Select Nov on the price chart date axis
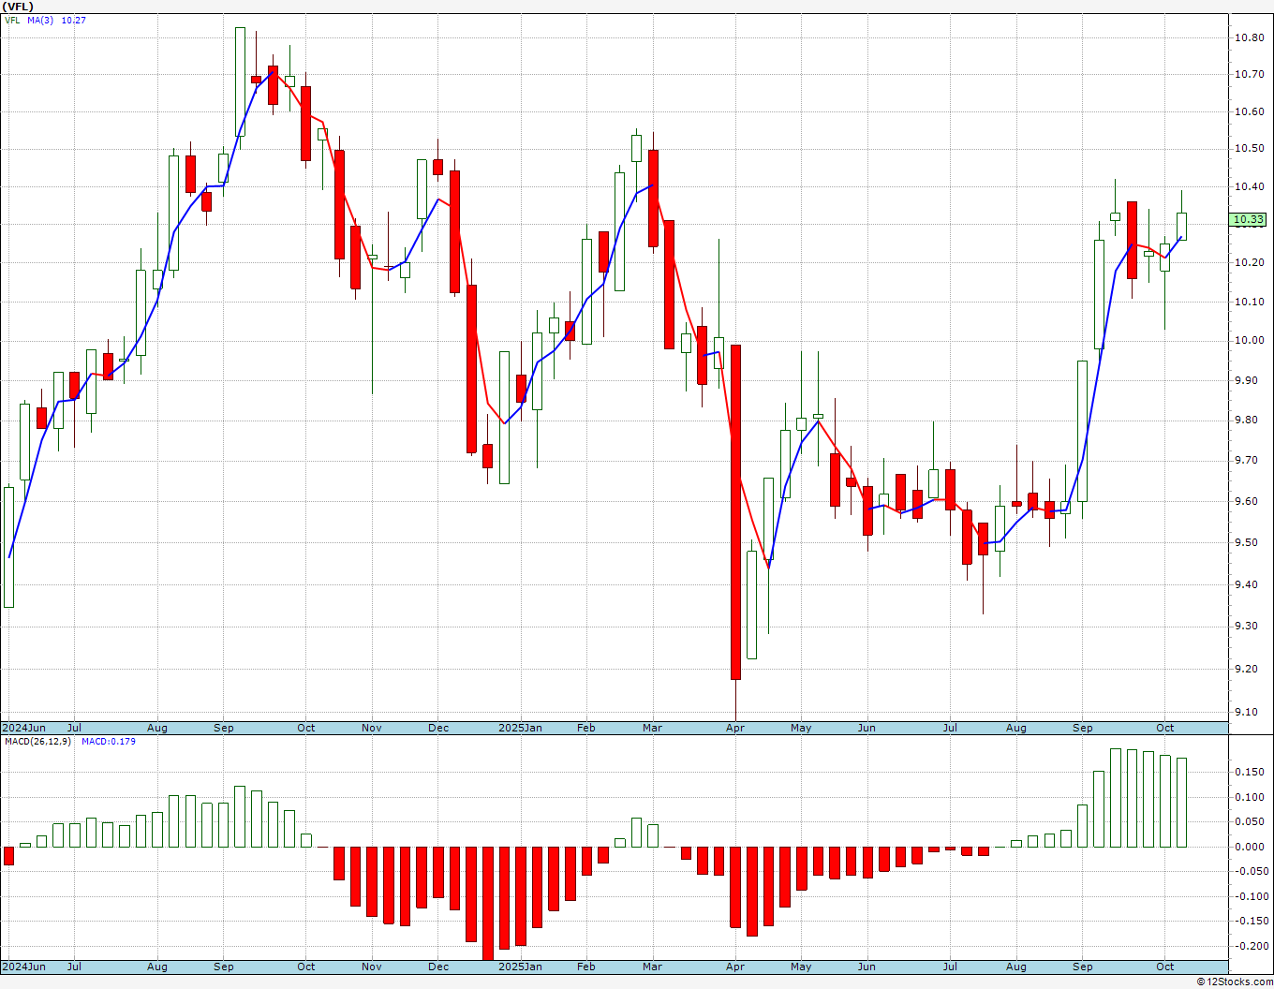 click(x=372, y=728)
